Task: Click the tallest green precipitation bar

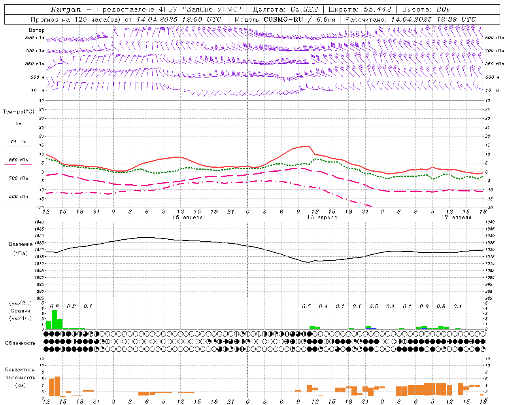Action: click(x=55, y=320)
